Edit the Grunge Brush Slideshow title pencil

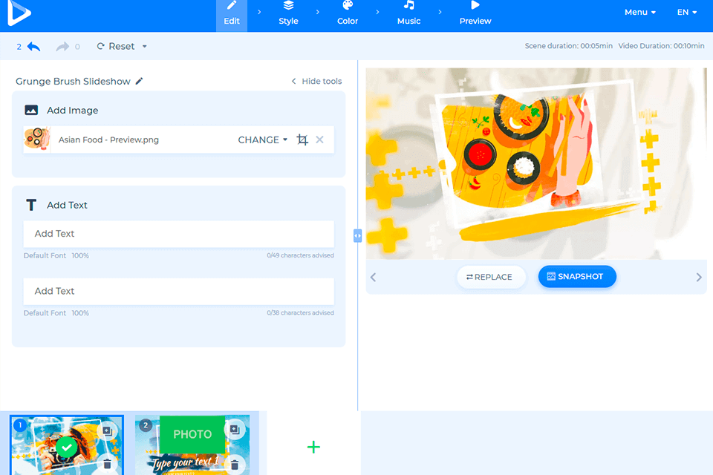tap(139, 81)
